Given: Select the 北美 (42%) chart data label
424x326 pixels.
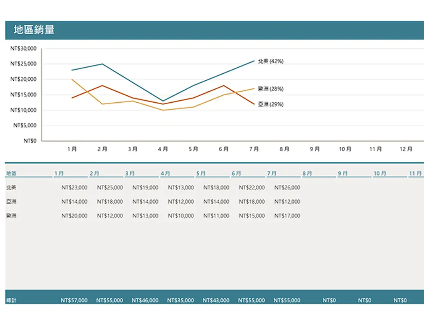Looking at the screenshot, I should point(270,61).
